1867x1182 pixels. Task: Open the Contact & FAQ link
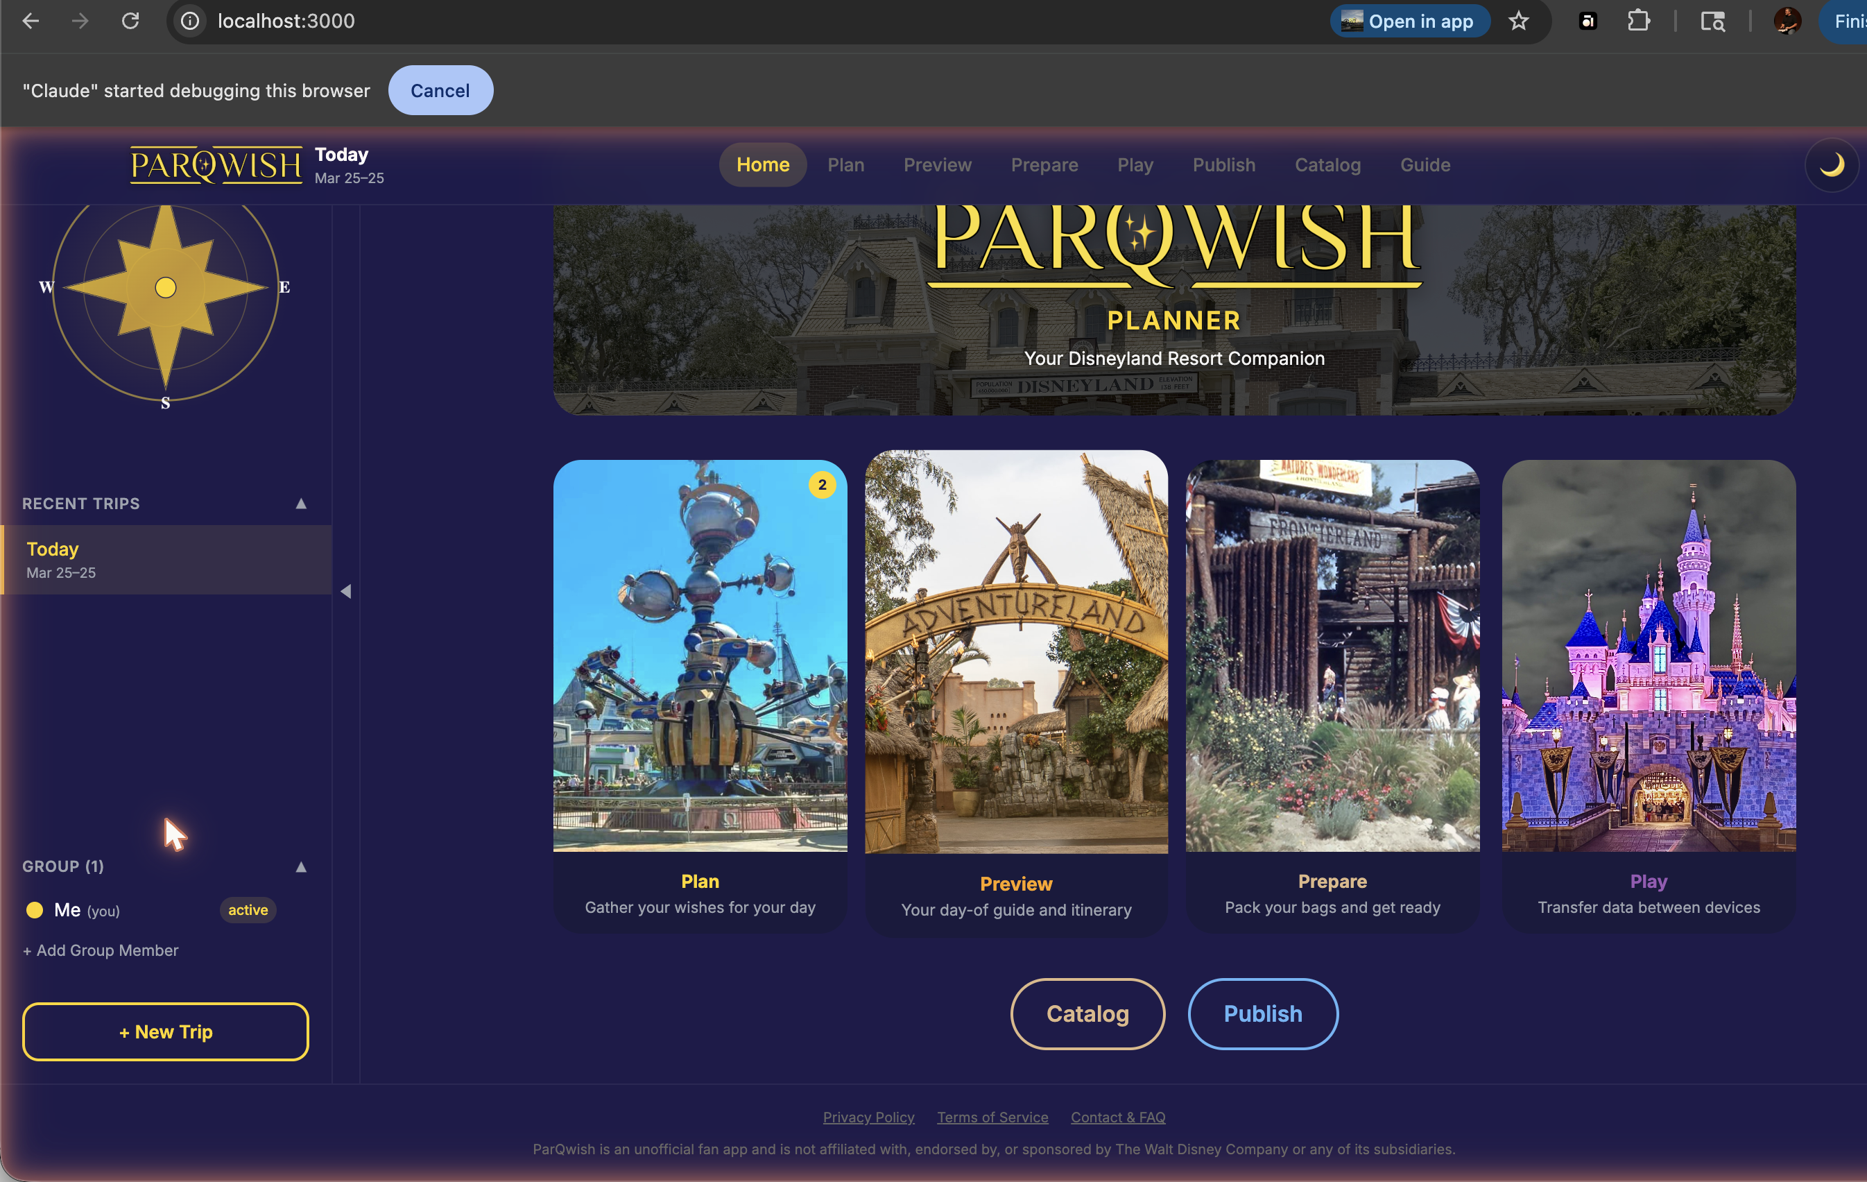[x=1118, y=1117]
